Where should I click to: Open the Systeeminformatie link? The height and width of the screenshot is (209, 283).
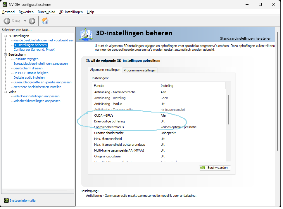[23, 201]
